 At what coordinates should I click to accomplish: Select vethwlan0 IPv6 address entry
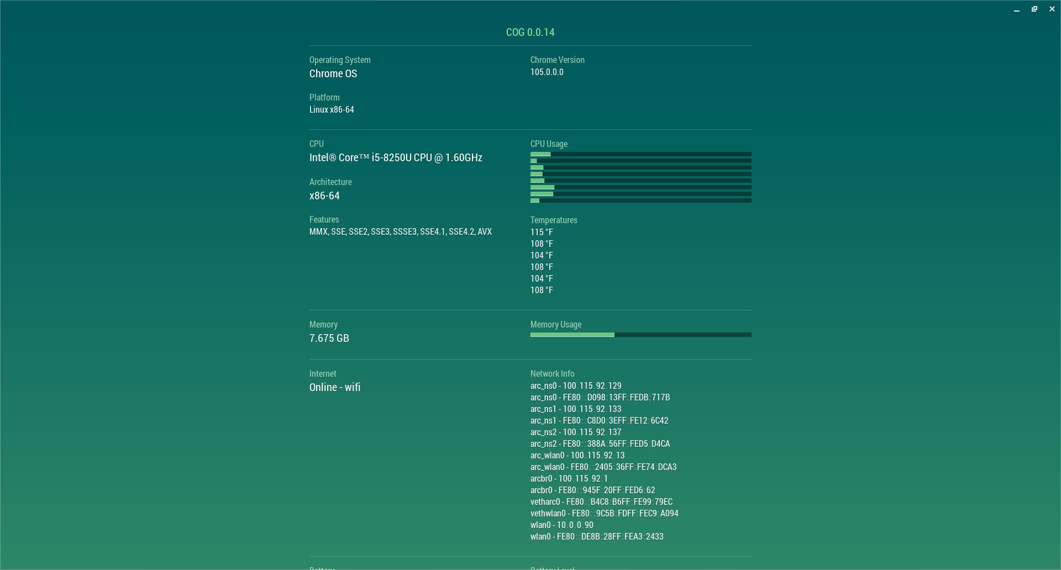[605, 513]
